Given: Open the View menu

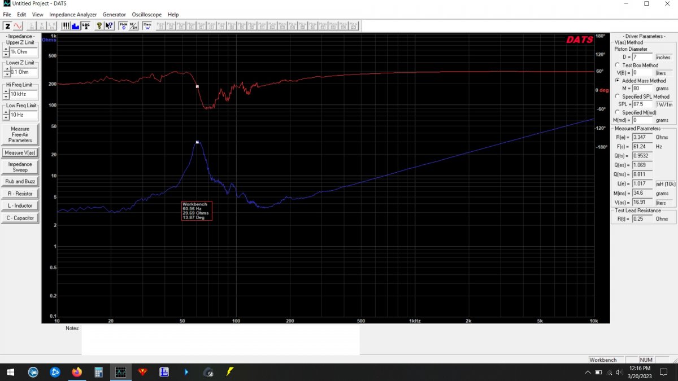Looking at the screenshot, I should (37, 14).
